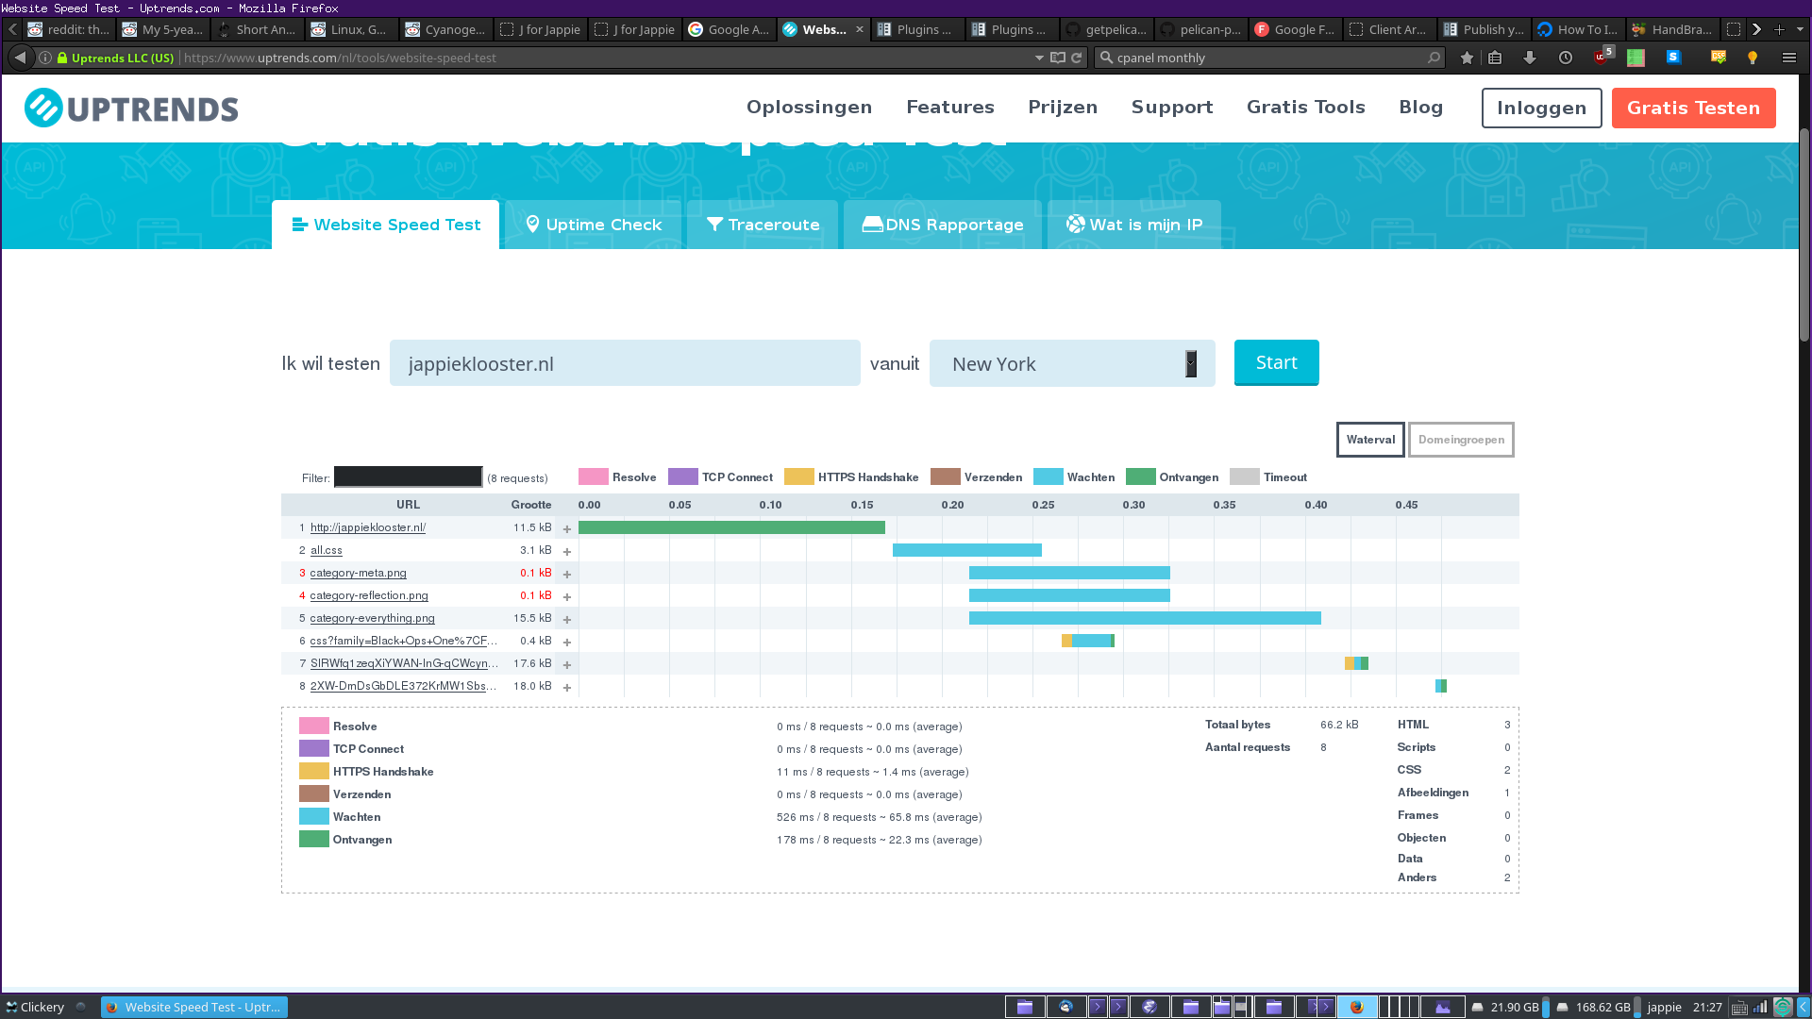Open the Website Speed Test tab
The width and height of the screenshot is (1812, 1019).
pyautogui.click(x=386, y=225)
